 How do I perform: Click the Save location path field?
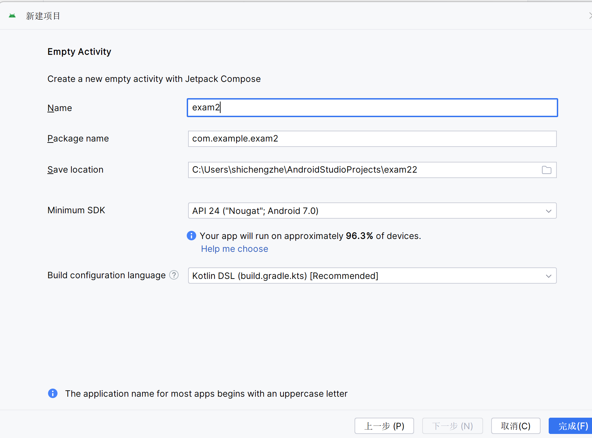(x=362, y=170)
